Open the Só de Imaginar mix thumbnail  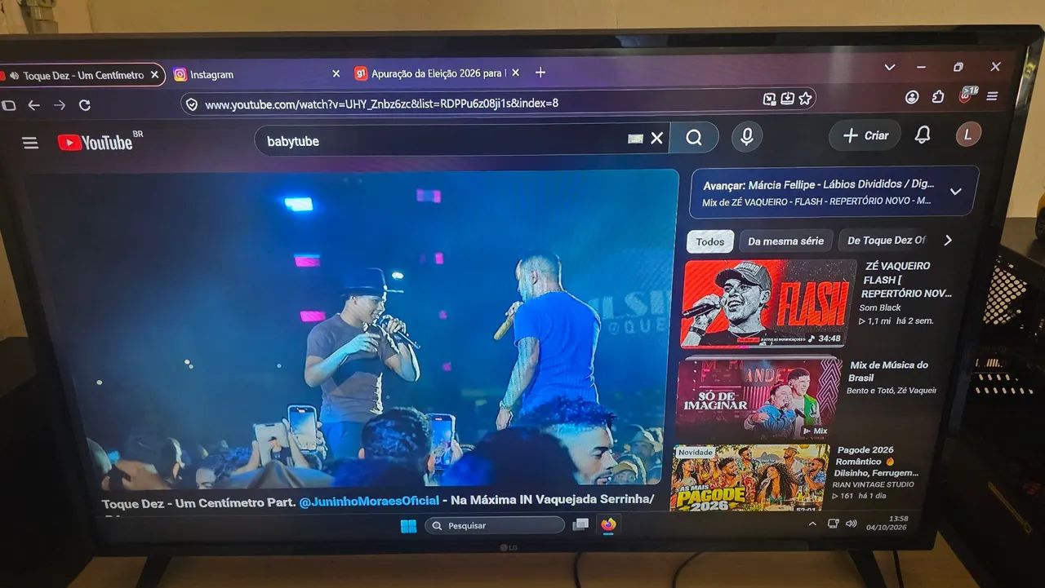(758, 397)
